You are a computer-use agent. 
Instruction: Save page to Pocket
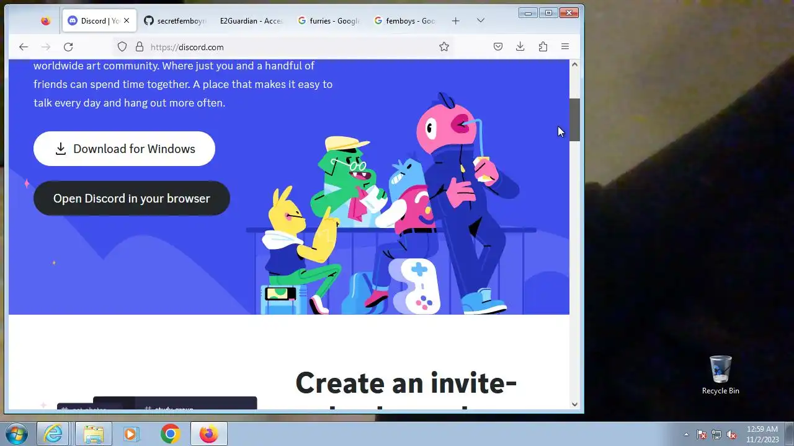click(498, 46)
